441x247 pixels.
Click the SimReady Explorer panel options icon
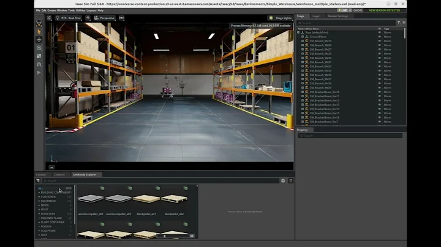(x=291, y=181)
